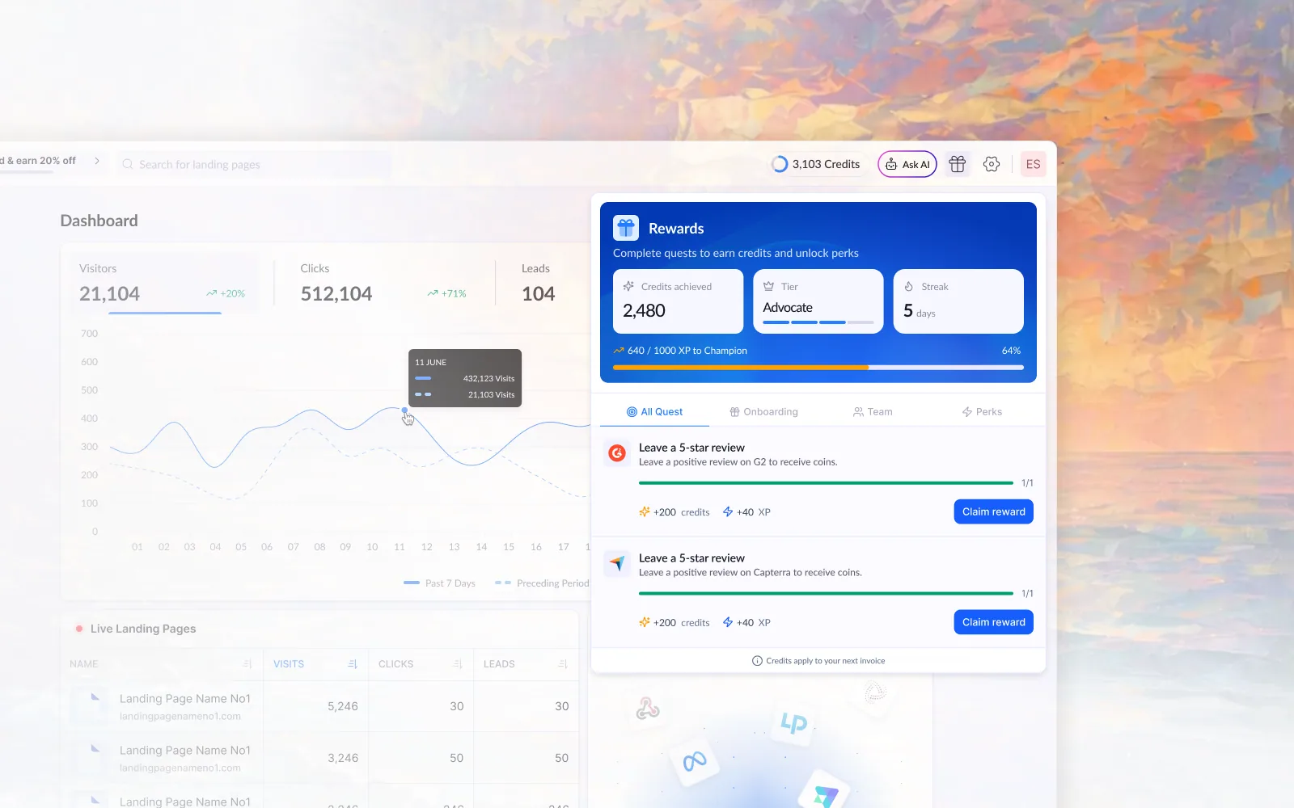
Task: Click 'Leave a positive review on Capterra' description
Action: 751,573
